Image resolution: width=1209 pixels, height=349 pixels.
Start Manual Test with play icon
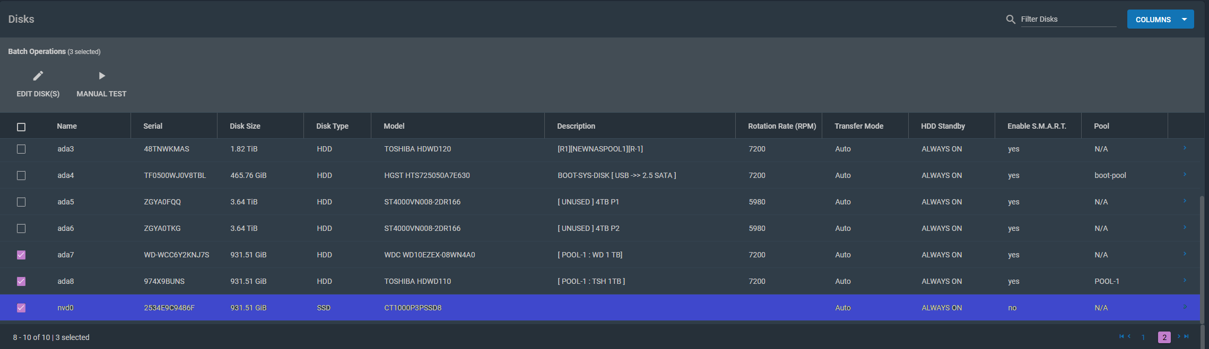click(101, 76)
